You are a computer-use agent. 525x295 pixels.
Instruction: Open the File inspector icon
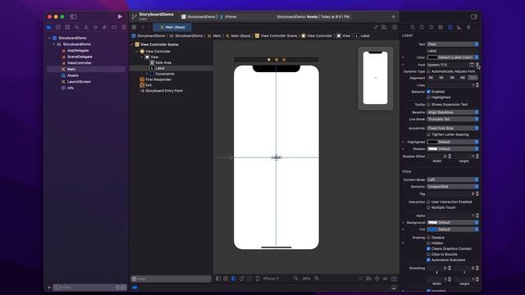[x=413, y=27]
